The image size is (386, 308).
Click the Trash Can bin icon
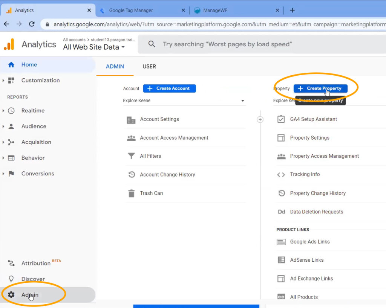(132, 193)
